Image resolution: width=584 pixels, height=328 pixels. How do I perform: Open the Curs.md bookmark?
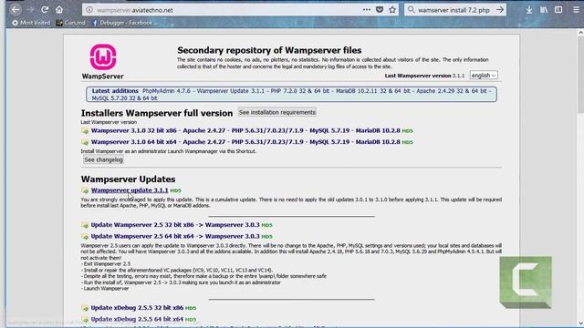pyautogui.click(x=71, y=23)
